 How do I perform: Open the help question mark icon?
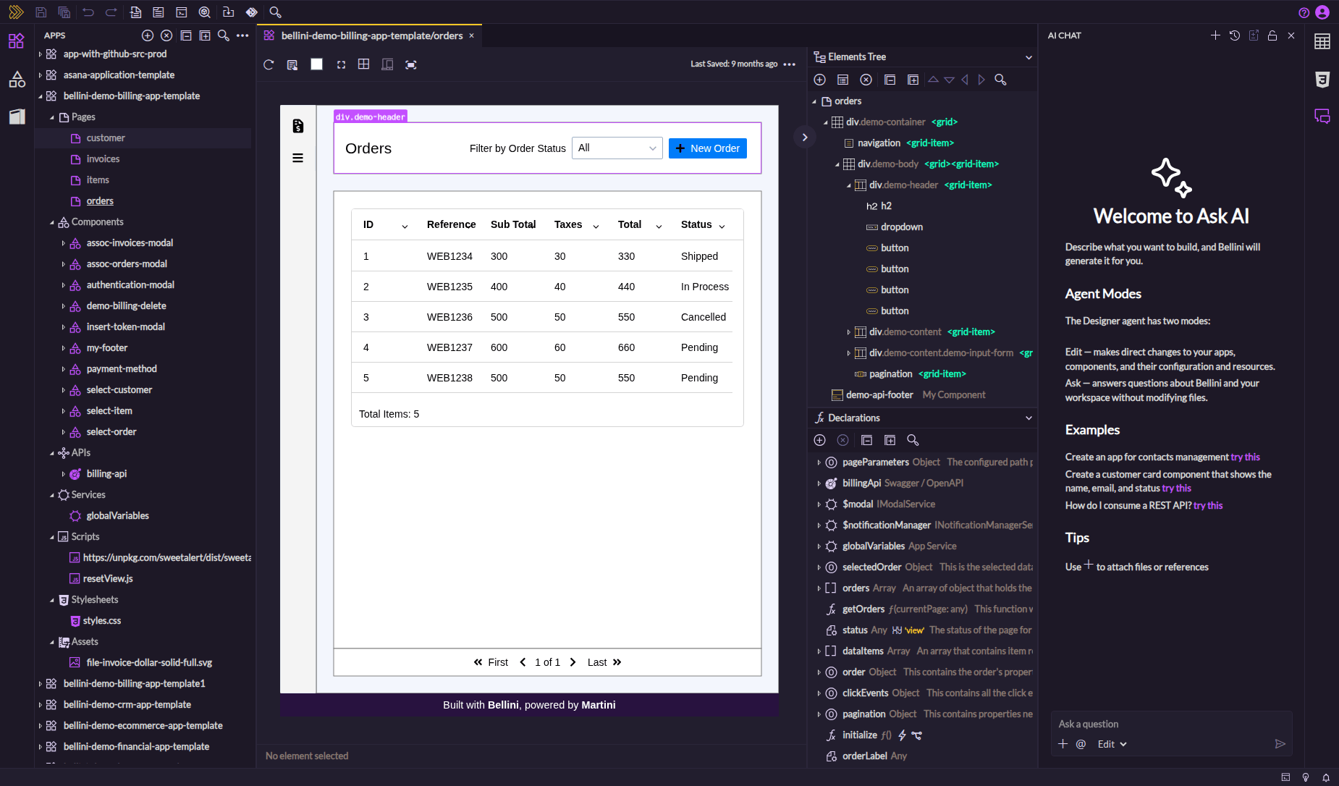coord(1304,12)
